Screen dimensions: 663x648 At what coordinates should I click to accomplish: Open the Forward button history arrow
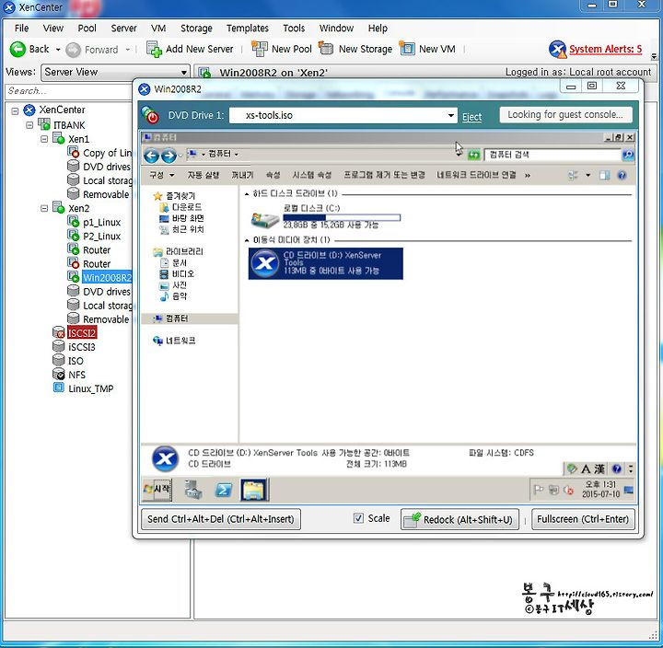pyautogui.click(x=127, y=50)
